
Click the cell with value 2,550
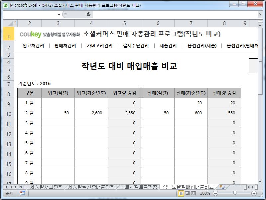124,113
